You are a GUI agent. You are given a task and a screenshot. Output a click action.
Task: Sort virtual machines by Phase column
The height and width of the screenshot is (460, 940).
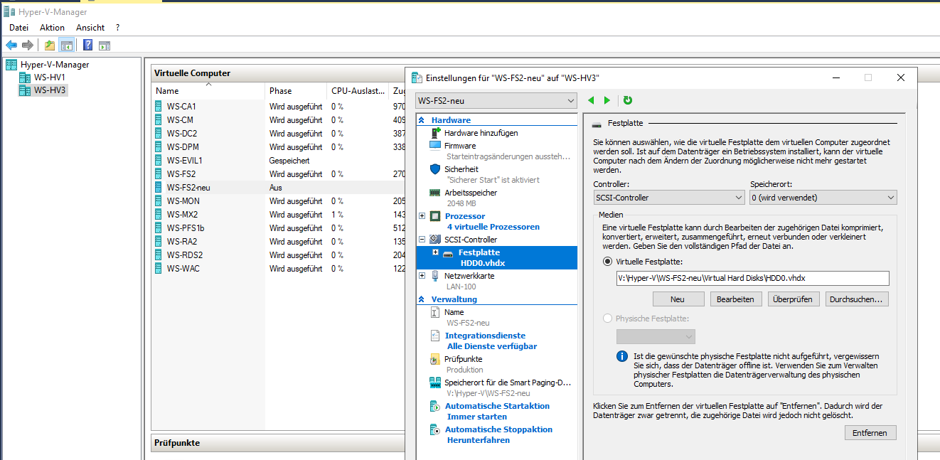tap(297, 91)
